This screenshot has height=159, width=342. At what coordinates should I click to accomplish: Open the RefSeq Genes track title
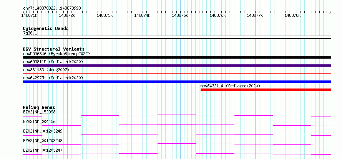pyautogui.click(x=39, y=107)
